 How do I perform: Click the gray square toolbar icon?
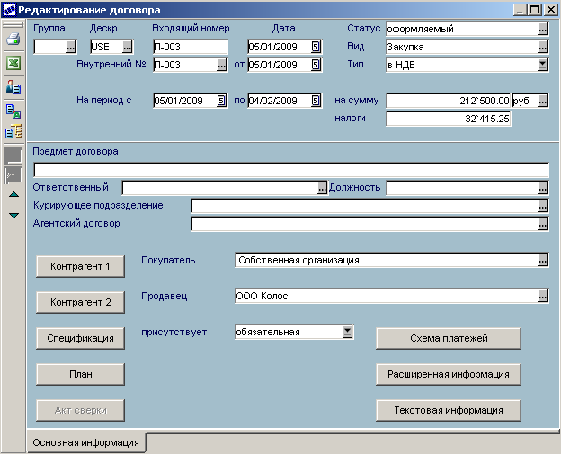click(13, 156)
